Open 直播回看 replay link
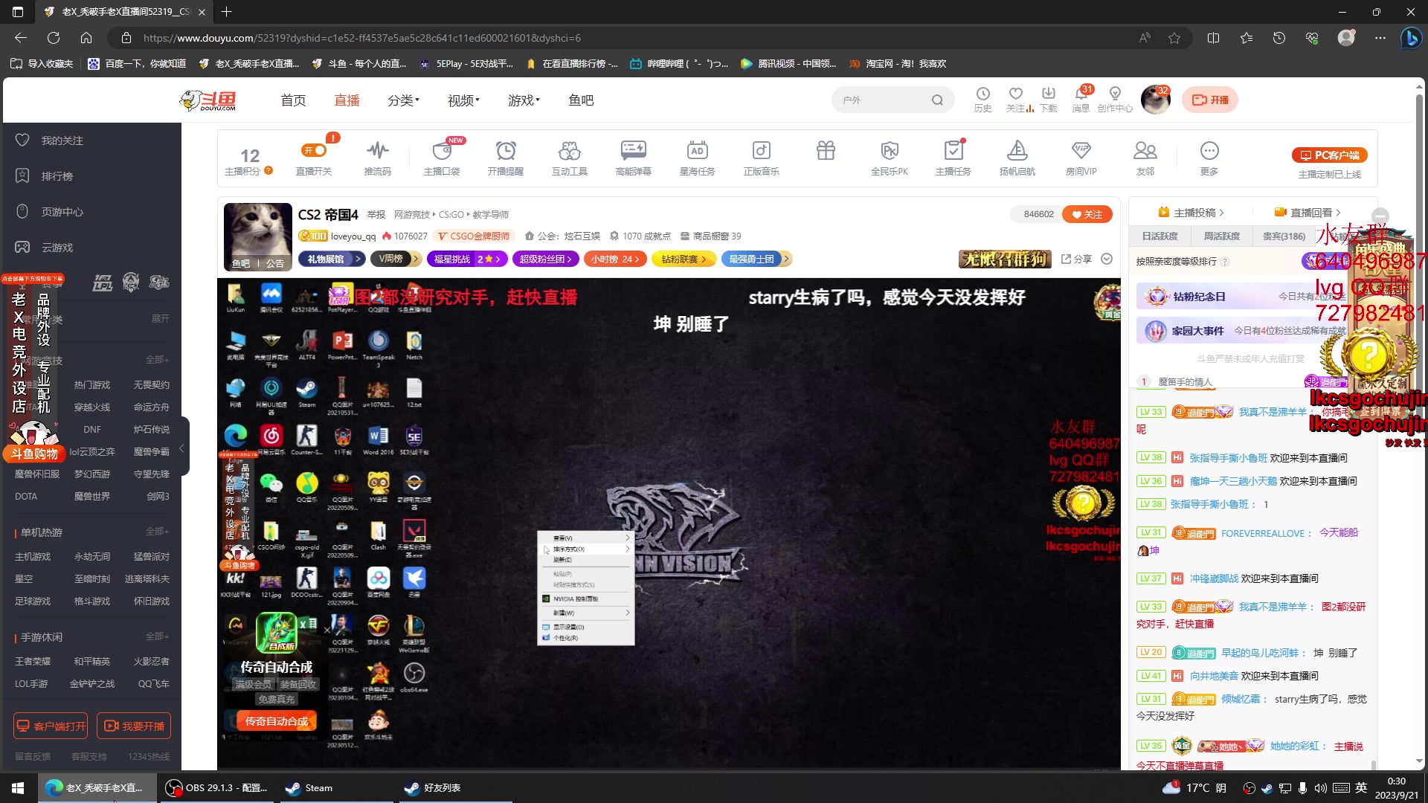This screenshot has height=803, width=1428. (x=1308, y=213)
